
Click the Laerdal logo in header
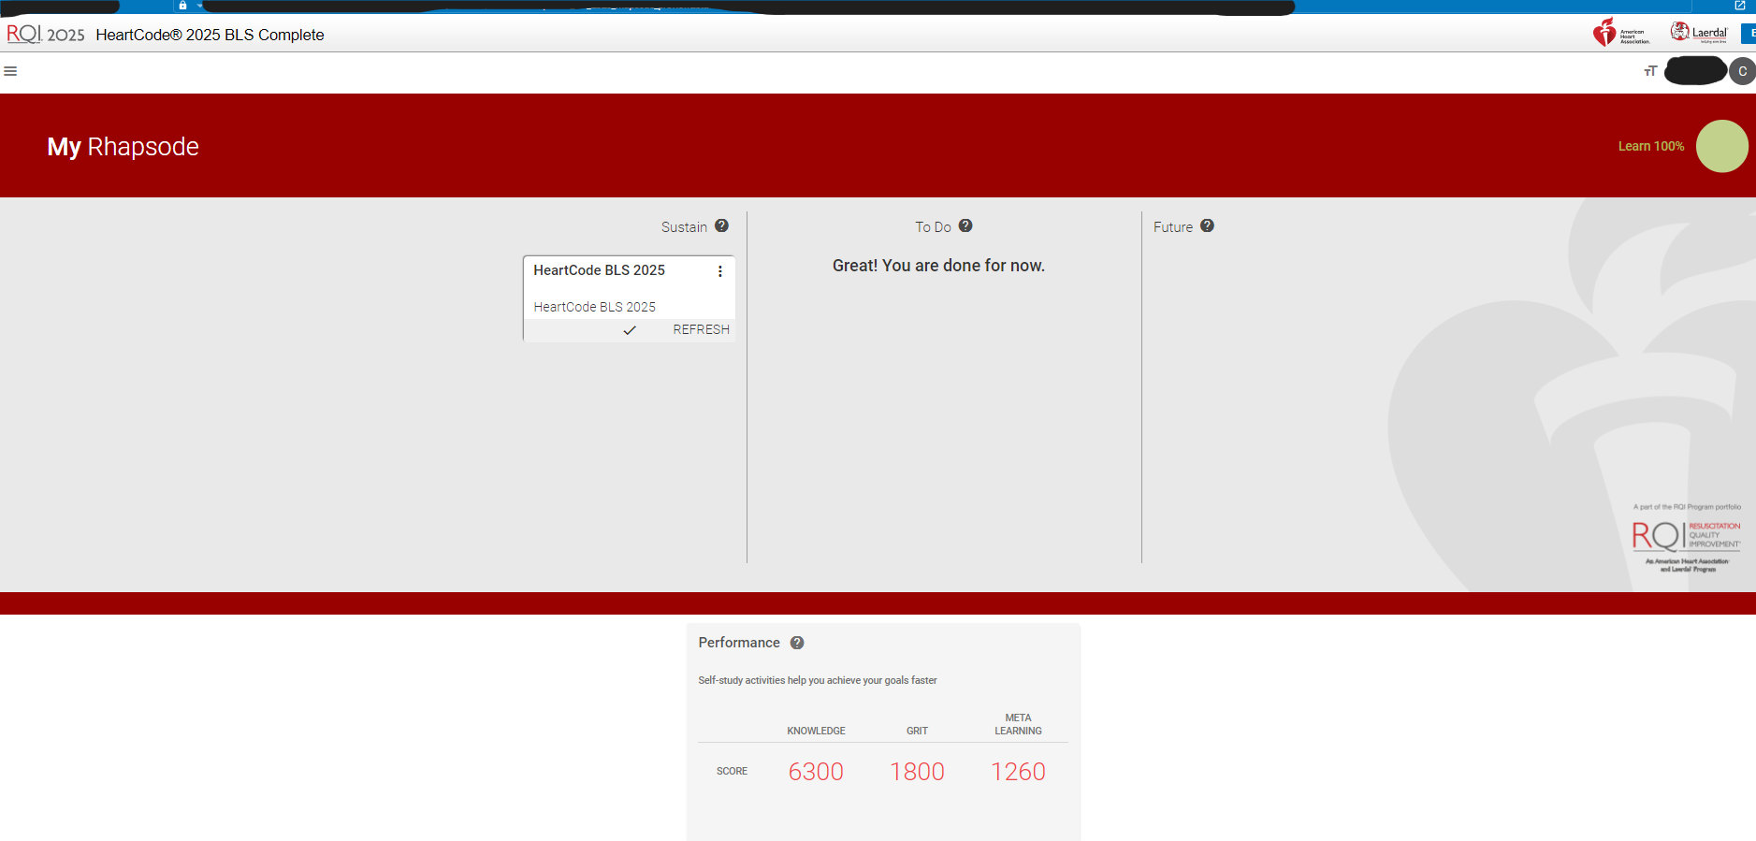click(x=1699, y=33)
